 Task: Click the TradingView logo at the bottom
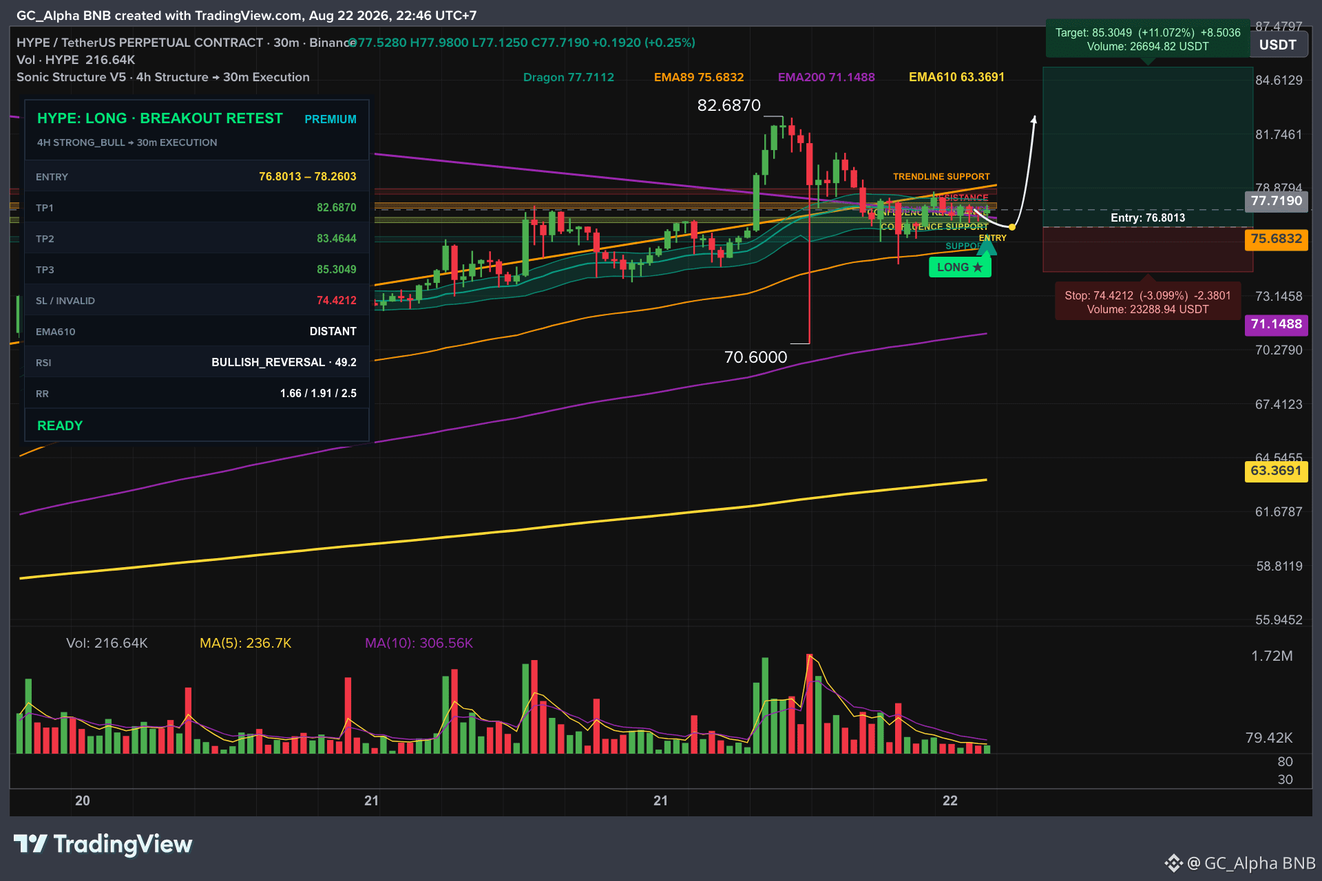103,844
